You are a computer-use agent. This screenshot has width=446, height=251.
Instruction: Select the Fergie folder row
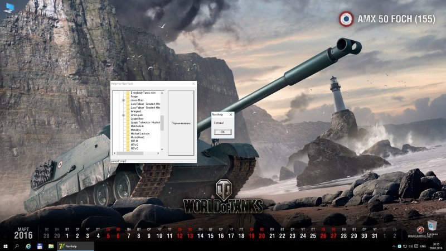(x=134, y=96)
